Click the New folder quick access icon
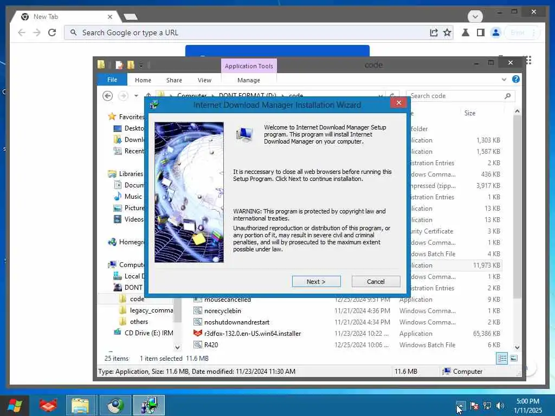Image resolution: width=555 pixels, height=416 pixels. click(131, 65)
